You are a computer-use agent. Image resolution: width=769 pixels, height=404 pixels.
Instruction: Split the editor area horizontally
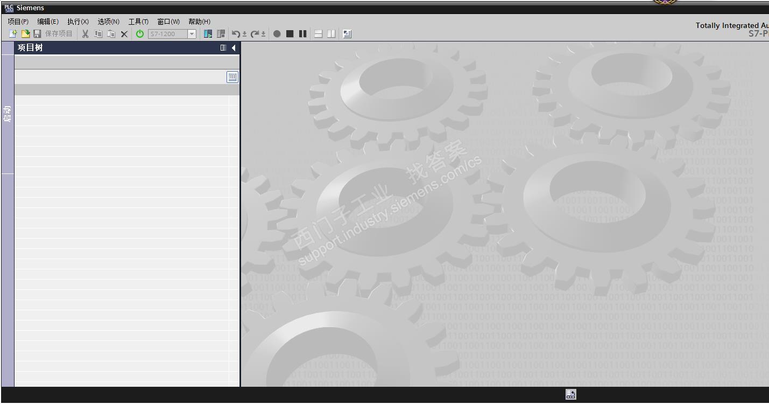point(319,34)
